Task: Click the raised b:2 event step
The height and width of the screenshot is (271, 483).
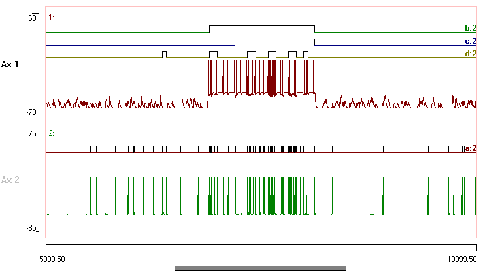Action: coord(261,27)
